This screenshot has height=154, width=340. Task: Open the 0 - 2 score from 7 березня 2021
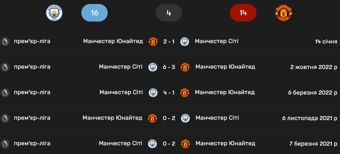tap(169, 144)
